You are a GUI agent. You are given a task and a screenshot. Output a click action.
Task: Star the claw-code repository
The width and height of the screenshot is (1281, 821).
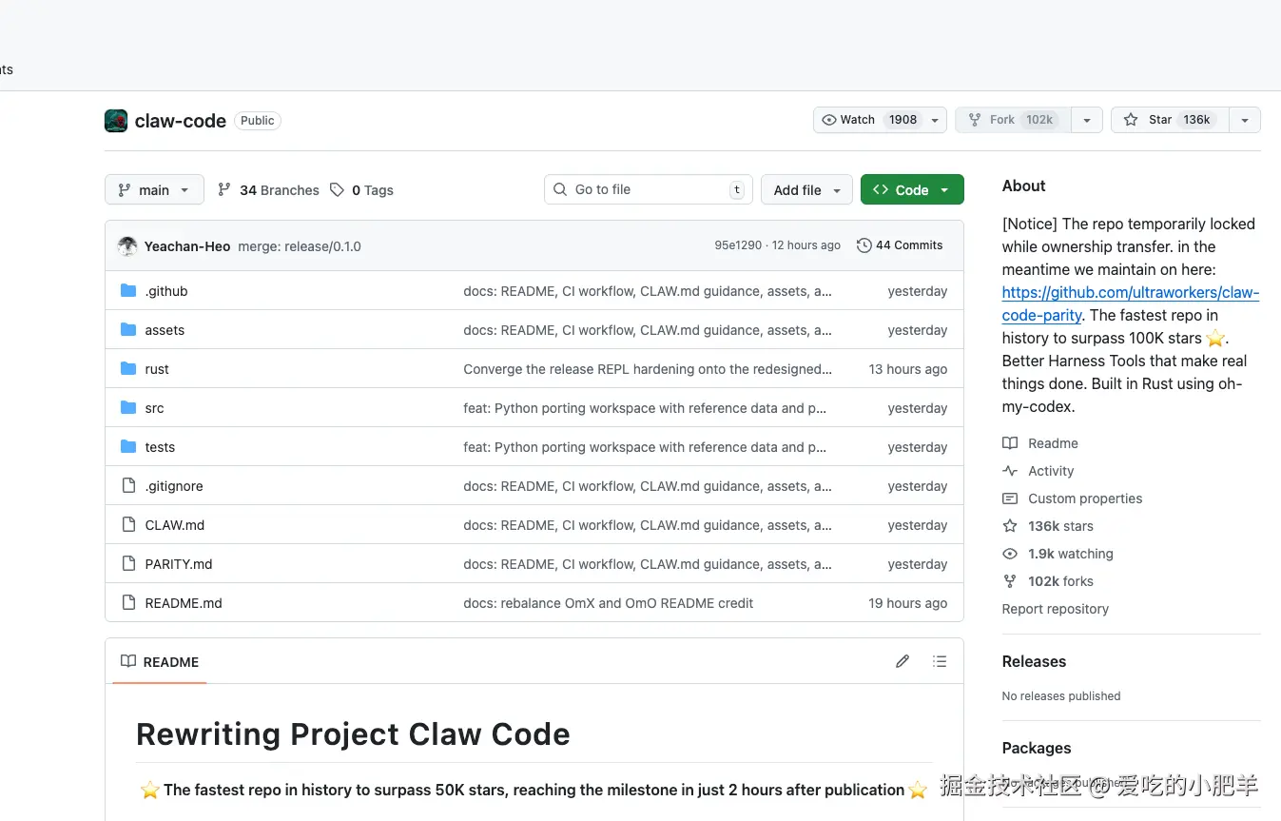pyautogui.click(x=1169, y=120)
